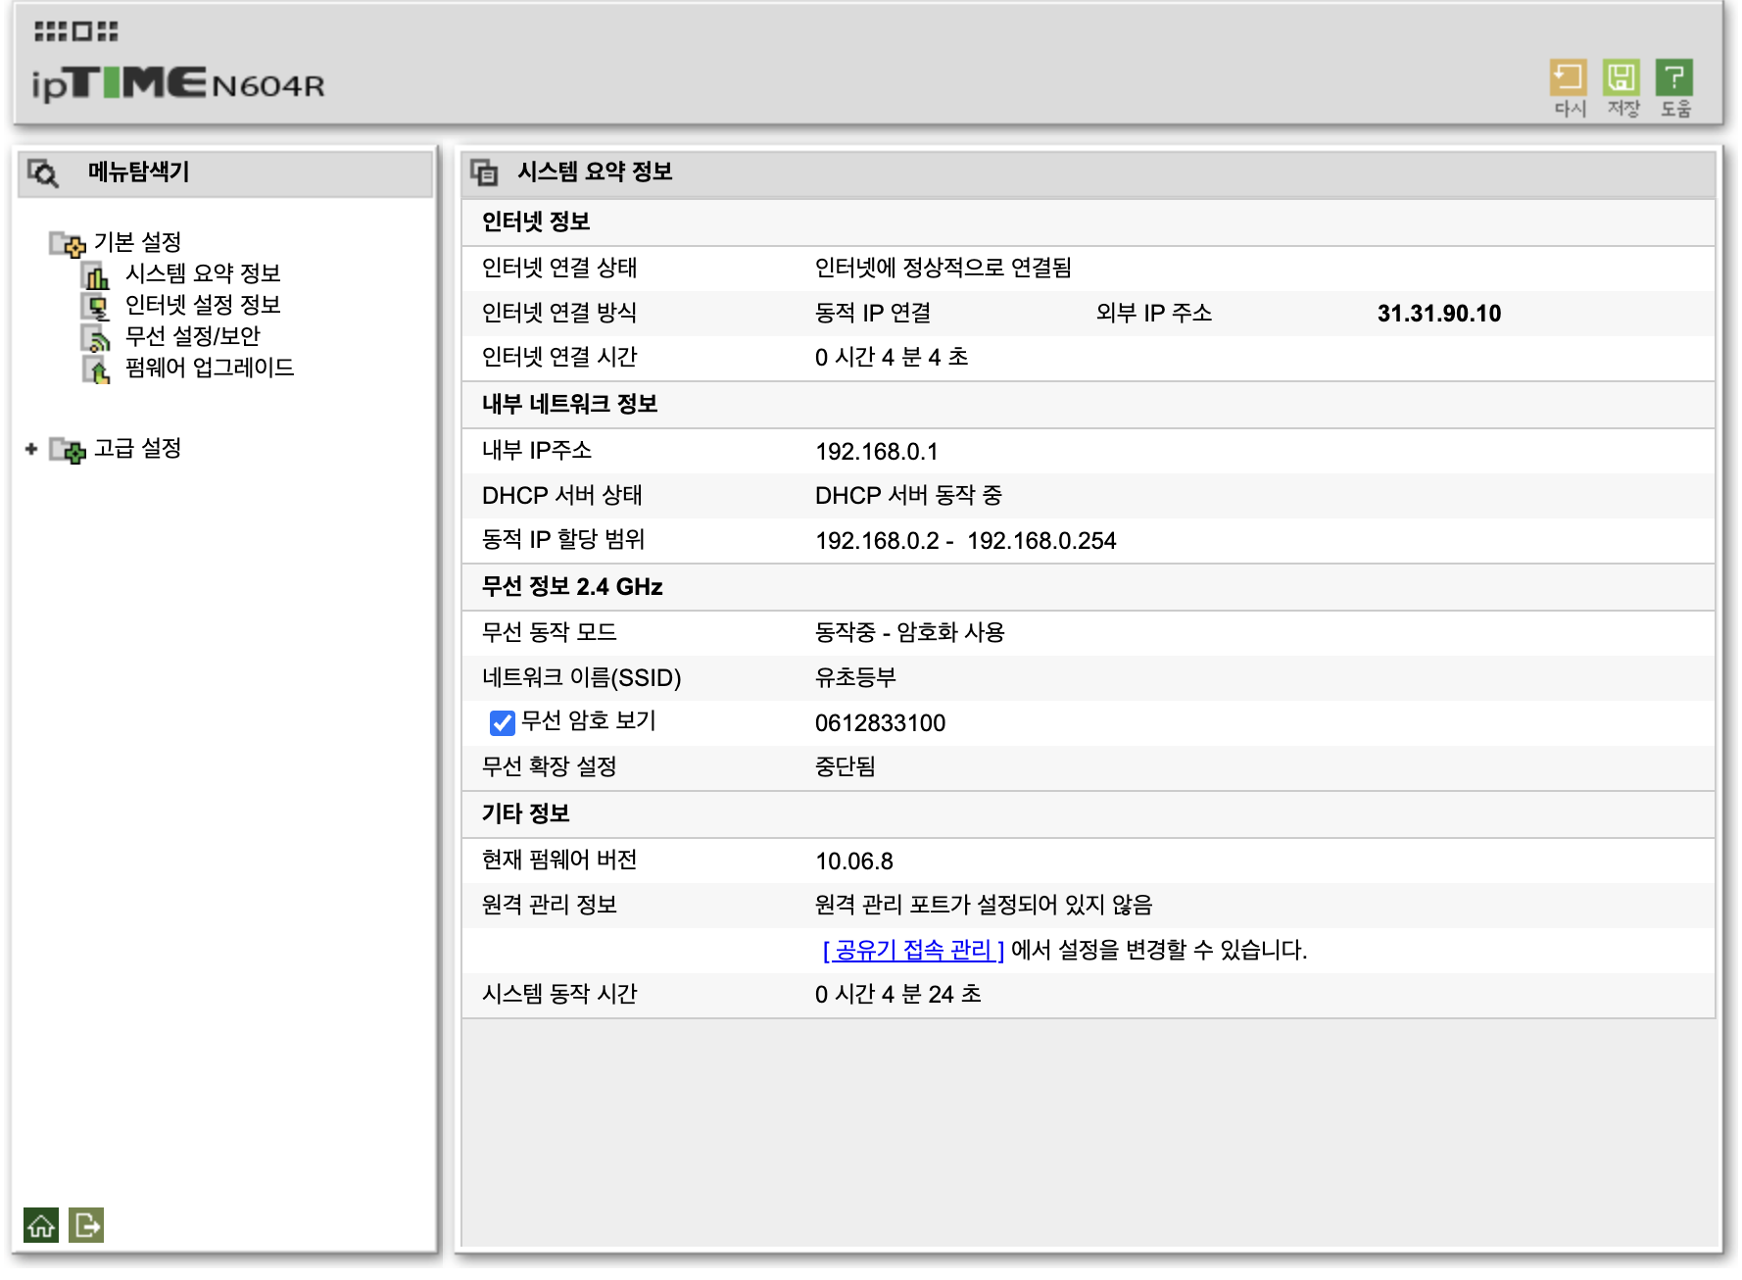The width and height of the screenshot is (1742, 1280).
Task: Select the external IP address 31.31.90.10
Action: click(1440, 314)
